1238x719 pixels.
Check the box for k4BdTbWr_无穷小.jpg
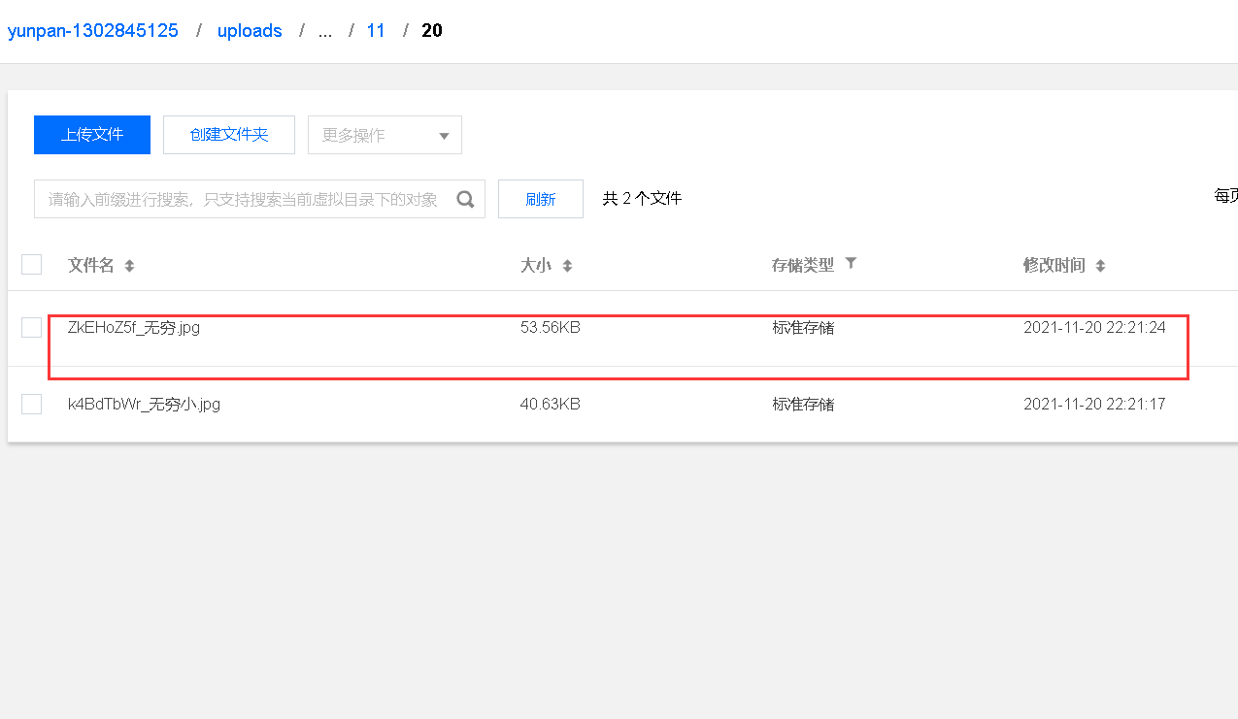(32, 404)
